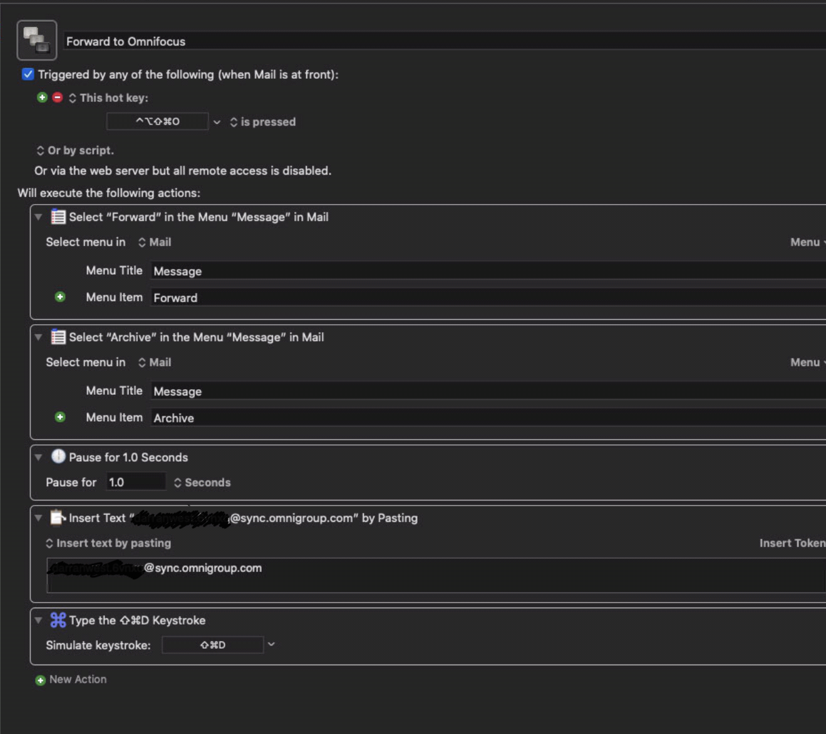Collapse the Pause for 1.0 Seconds action
This screenshot has width=826, height=734.
pyautogui.click(x=39, y=457)
